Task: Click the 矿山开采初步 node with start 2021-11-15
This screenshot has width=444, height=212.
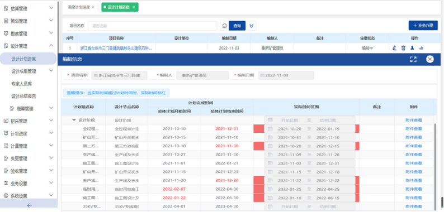Action: click(x=126, y=172)
